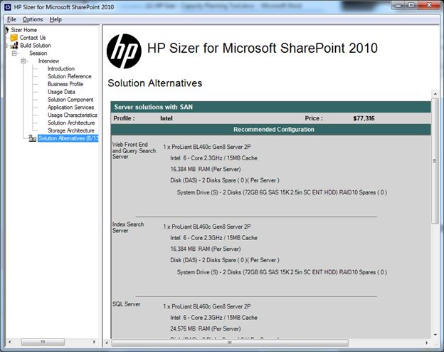Click the Build Solution icon

coord(14,46)
